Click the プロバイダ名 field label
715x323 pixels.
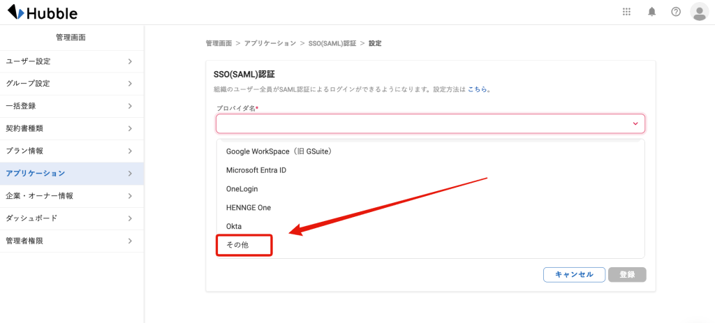(x=237, y=108)
